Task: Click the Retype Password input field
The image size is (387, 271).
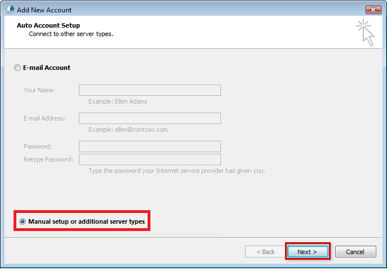Action: 150,159
